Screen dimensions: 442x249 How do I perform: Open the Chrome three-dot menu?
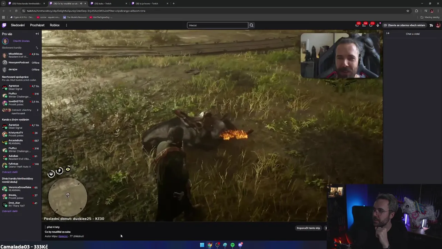[438, 11]
